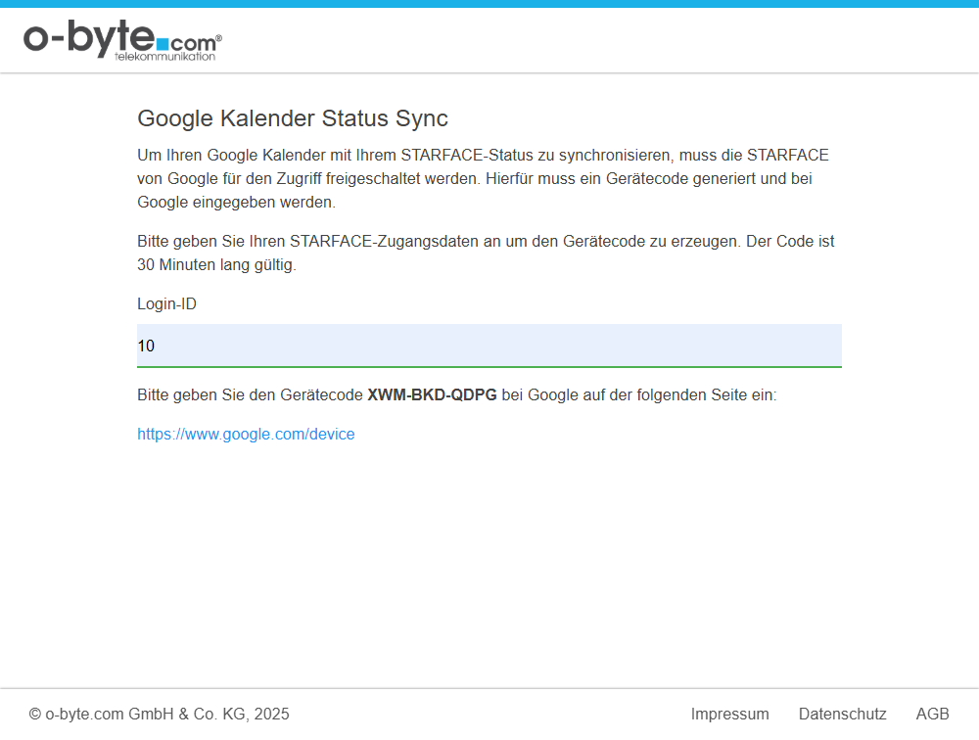Image resolution: width=979 pixels, height=740 pixels.
Task: Click the device code XWM-BKD-QDPG
Action: 432,395
